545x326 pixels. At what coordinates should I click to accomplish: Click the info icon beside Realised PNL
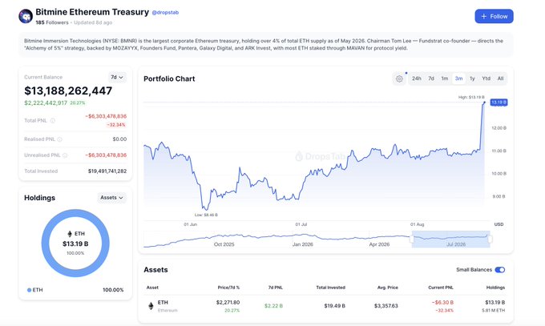tap(60, 139)
